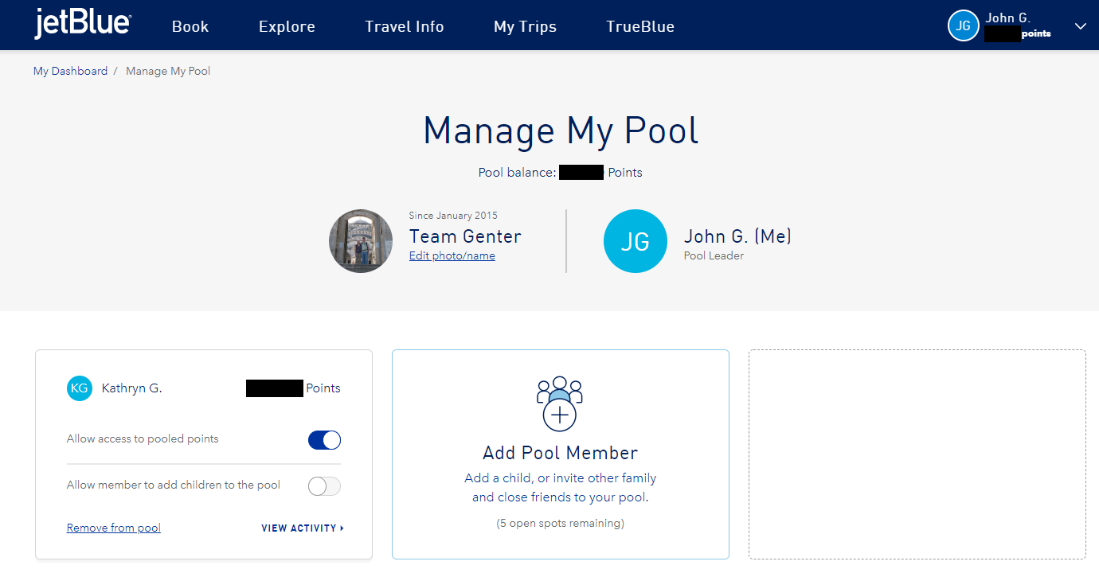Screen dimensions: 1099x573
Task: Click Kathryn G.'s KG avatar icon
Action: (80, 388)
